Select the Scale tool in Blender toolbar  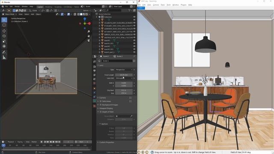point(4,41)
